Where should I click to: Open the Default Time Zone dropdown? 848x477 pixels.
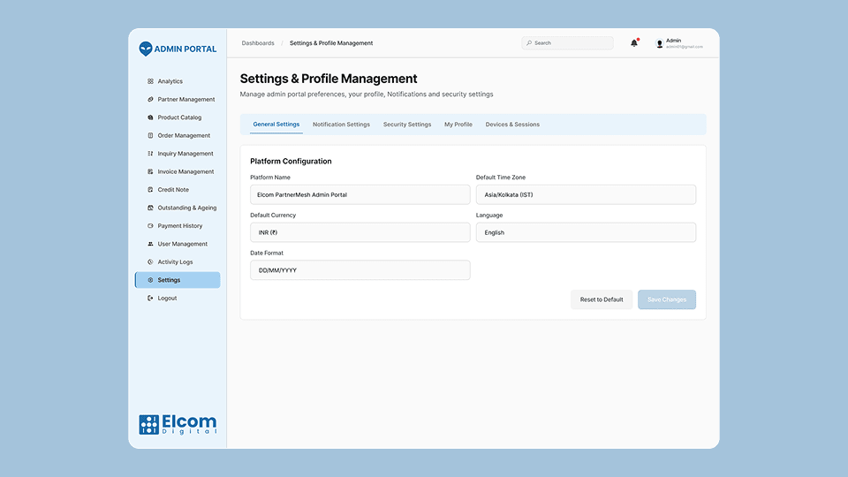pos(586,194)
